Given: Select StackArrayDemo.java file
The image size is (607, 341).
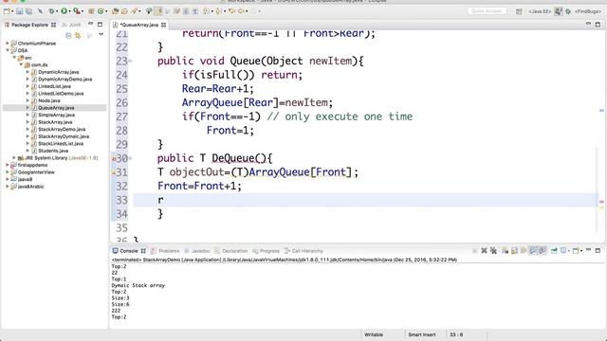Looking at the screenshot, I should 62,129.
